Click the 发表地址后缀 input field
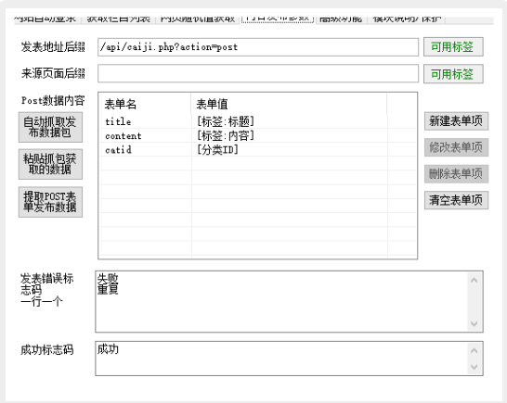Image resolution: width=507 pixels, height=403 pixels. 258,47
